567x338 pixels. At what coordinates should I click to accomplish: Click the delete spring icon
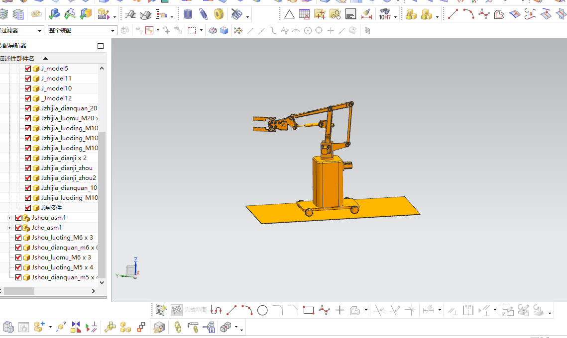(237, 14)
